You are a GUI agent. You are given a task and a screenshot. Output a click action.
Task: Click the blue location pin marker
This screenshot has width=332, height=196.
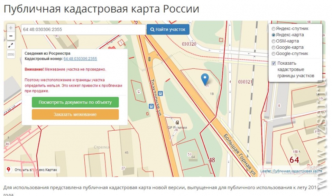click(205, 79)
